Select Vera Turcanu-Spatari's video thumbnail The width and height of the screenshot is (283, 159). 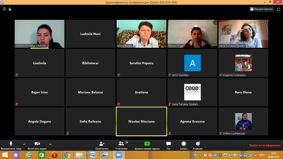[x=243, y=34]
